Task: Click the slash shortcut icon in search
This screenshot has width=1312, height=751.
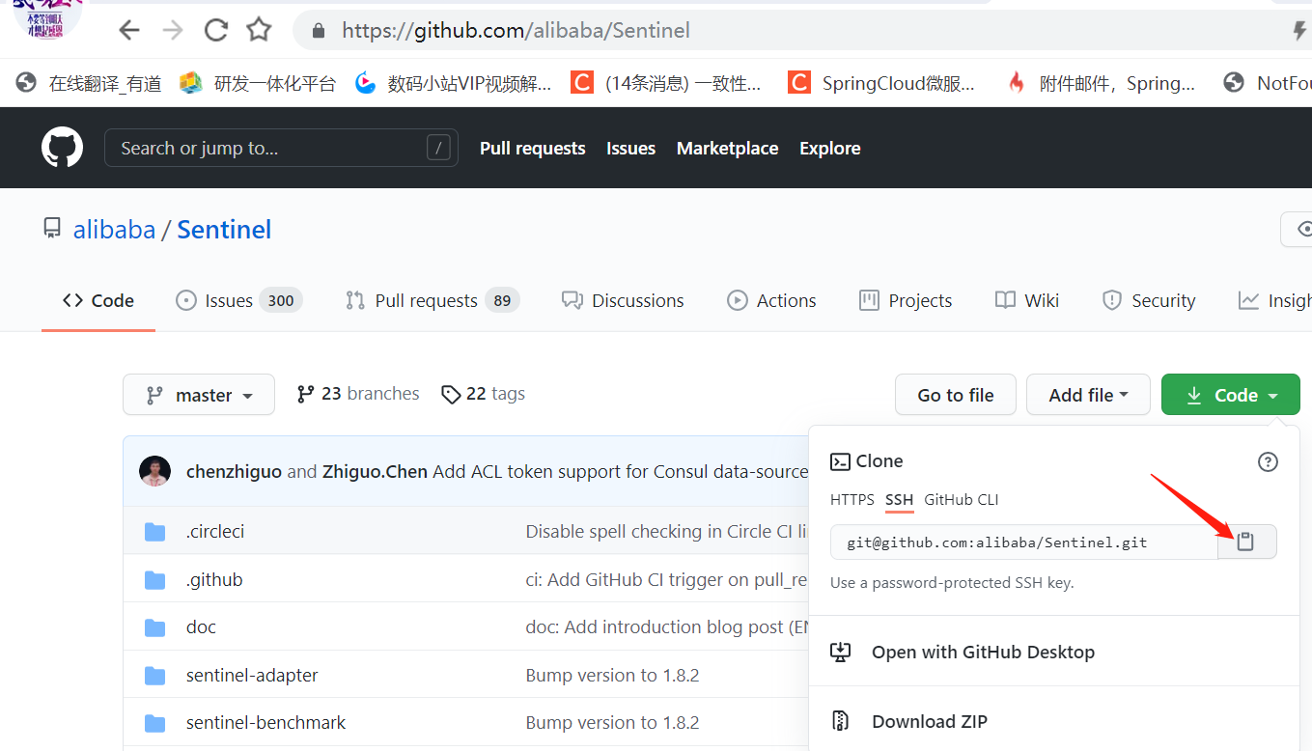Action: pos(438,148)
